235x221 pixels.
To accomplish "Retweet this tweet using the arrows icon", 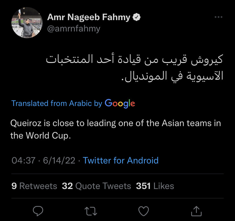I will pyautogui.click(x=91, y=211).
